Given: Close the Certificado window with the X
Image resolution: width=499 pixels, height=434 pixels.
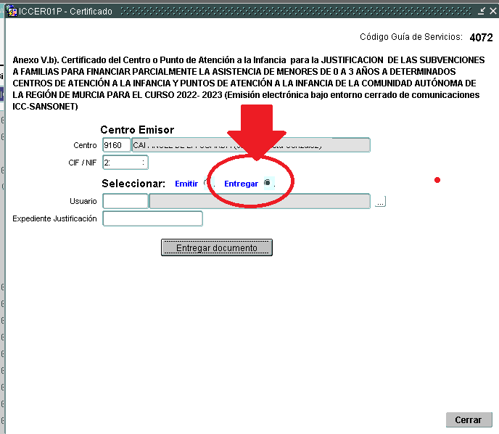Looking at the screenshot, I should [x=492, y=12].
